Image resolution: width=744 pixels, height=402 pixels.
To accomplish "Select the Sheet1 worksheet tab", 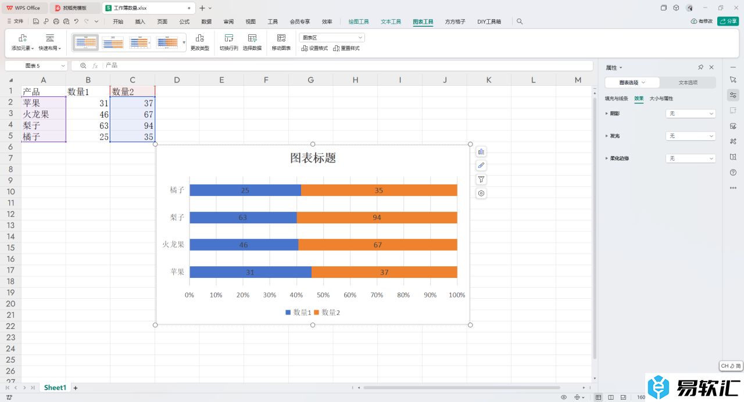I will pyautogui.click(x=55, y=387).
